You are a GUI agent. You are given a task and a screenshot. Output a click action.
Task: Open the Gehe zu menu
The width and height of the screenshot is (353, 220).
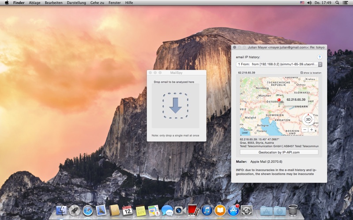coord(97,3)
